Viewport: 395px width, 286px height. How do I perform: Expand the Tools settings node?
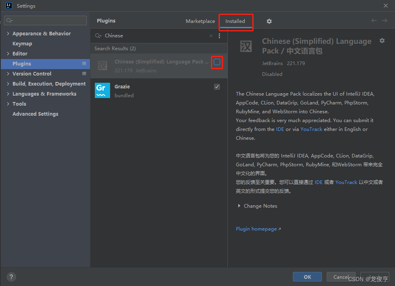tap(8, 104)
